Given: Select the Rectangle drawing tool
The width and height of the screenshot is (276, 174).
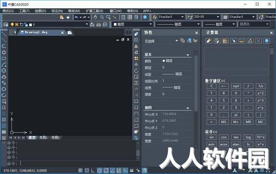Looking at the screenshot, I should click(x=4, y=58).
